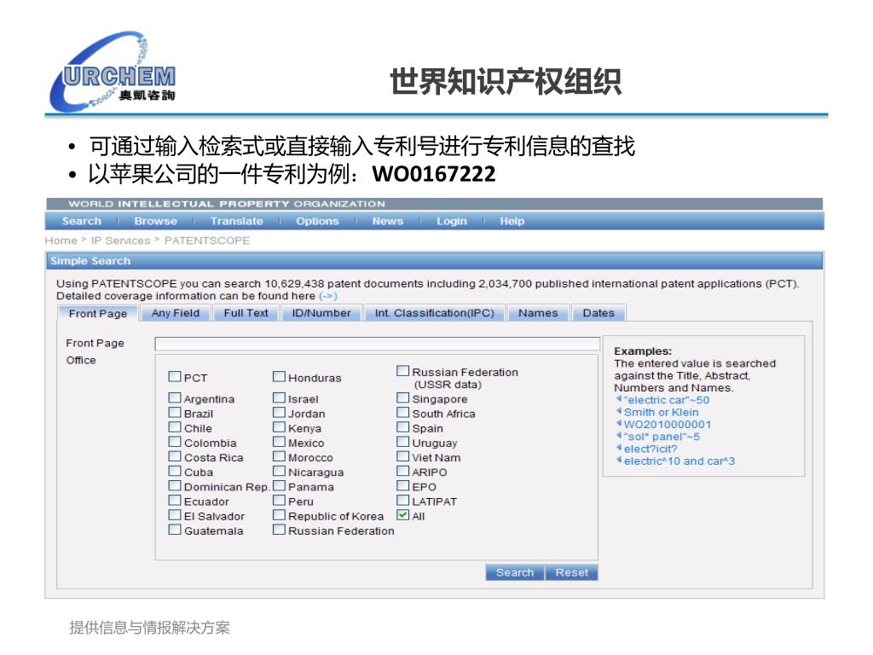The width and height of the screenshot is (873, 655).
Task: Check the Argentina checkbox
Action: 175,397
